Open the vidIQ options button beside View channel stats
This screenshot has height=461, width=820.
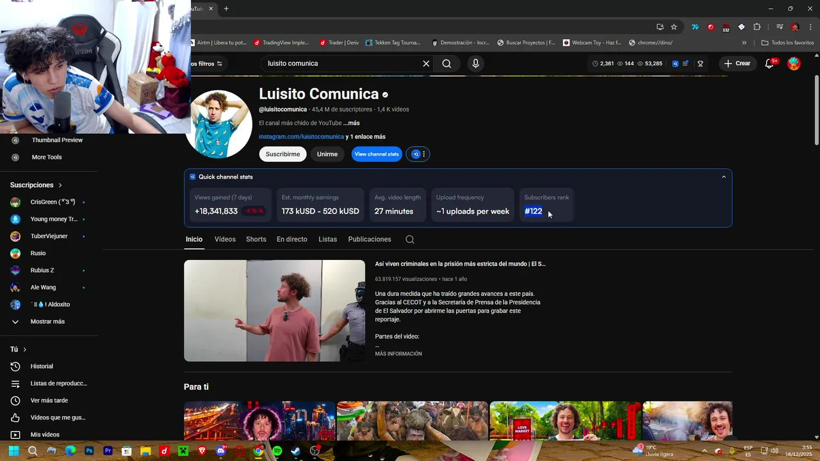tap(418, 154)
